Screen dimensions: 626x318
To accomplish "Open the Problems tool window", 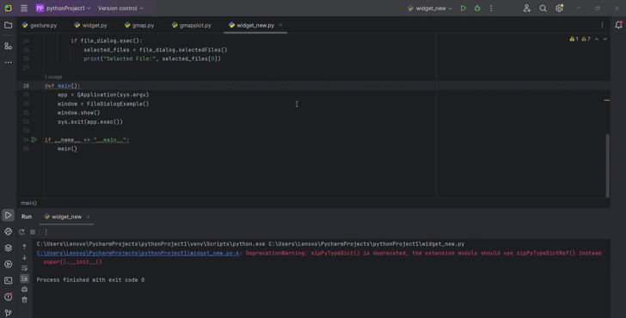I will pyautogui.click(x=8, y=297).
